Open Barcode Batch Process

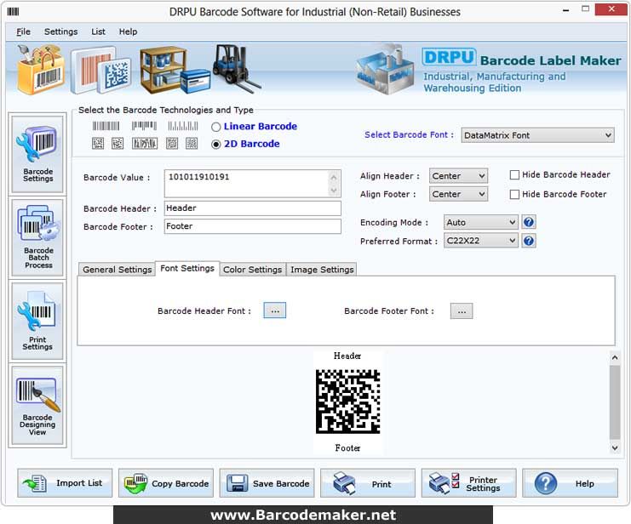coord(37,237)
